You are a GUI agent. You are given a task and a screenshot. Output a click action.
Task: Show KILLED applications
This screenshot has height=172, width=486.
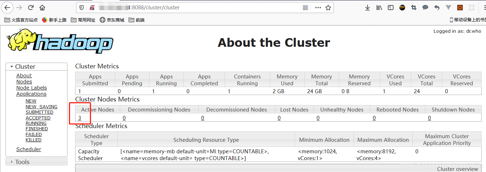34,140
